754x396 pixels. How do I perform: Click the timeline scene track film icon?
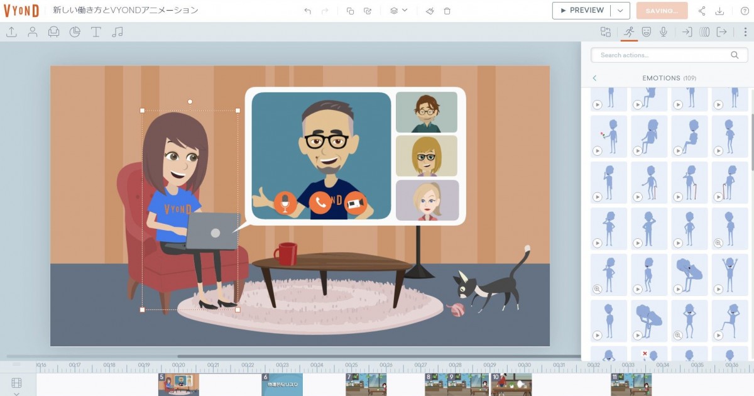(x=16, y=383)
